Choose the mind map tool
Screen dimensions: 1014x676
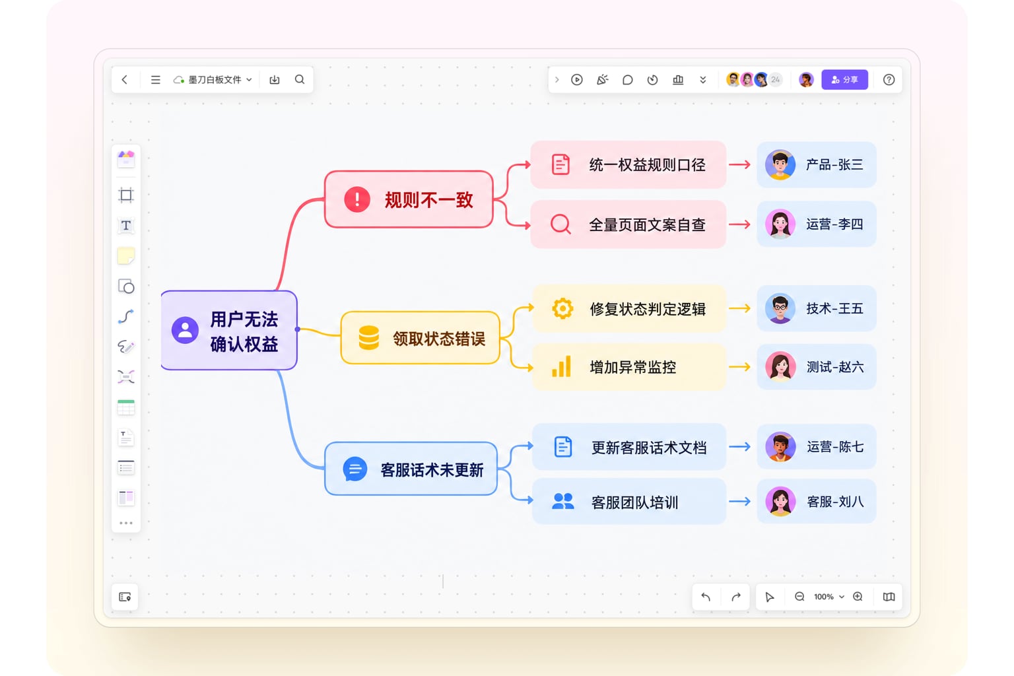point(126,377)
